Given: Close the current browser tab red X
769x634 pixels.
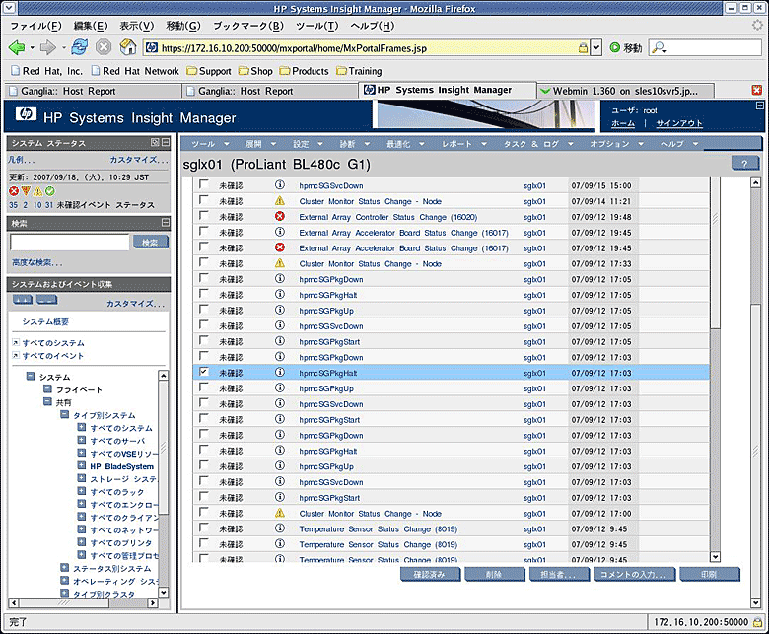Looking at the screenshot, I should (757, 90).
